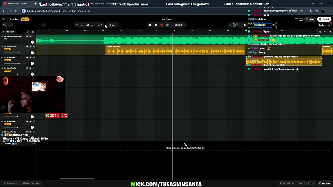Viewport: 333px width, 187px height.
Task: Zoom in the timeline
Action: (330, 32)
